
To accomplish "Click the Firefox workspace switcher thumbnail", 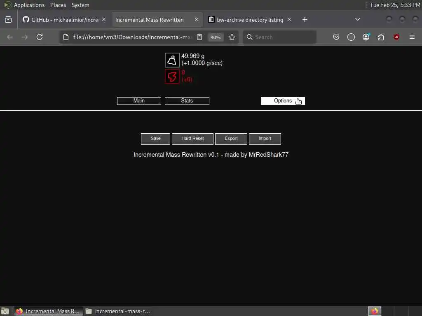I will 375,311.
